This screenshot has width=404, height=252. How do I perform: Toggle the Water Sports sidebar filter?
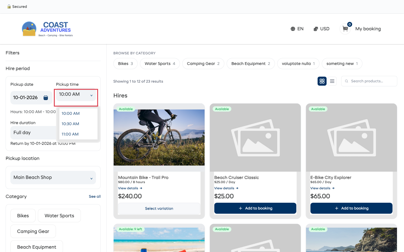click(59, 216)
